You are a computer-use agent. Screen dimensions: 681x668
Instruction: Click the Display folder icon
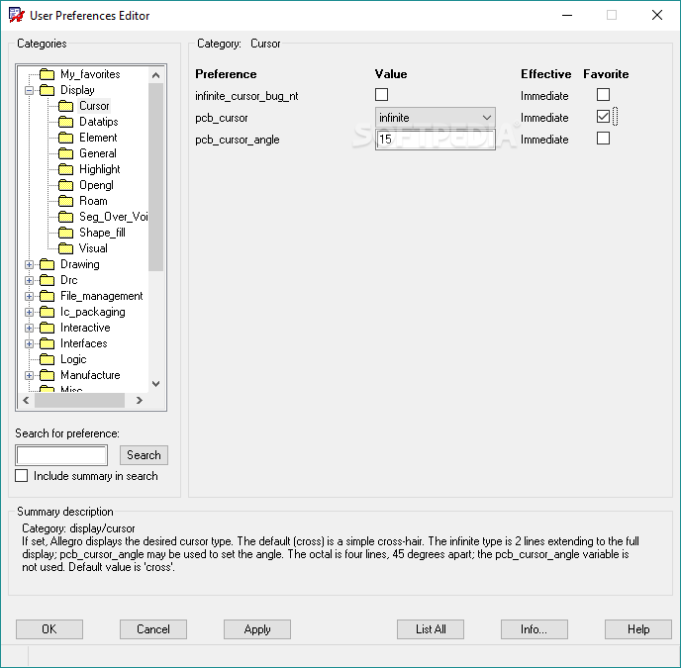[47, 90]
